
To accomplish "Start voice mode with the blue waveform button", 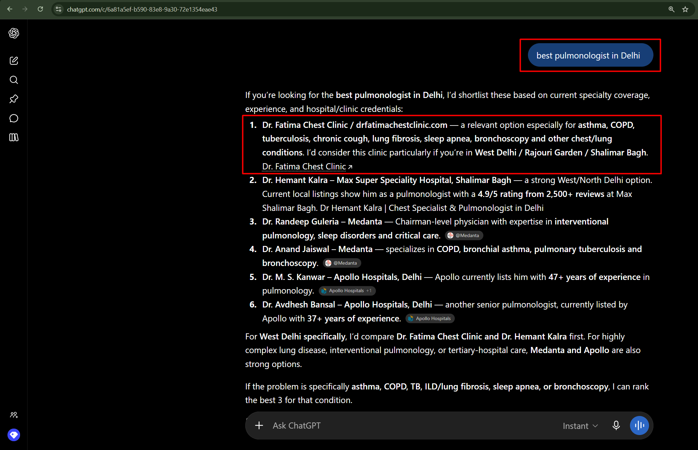I will tap(639, 426).
